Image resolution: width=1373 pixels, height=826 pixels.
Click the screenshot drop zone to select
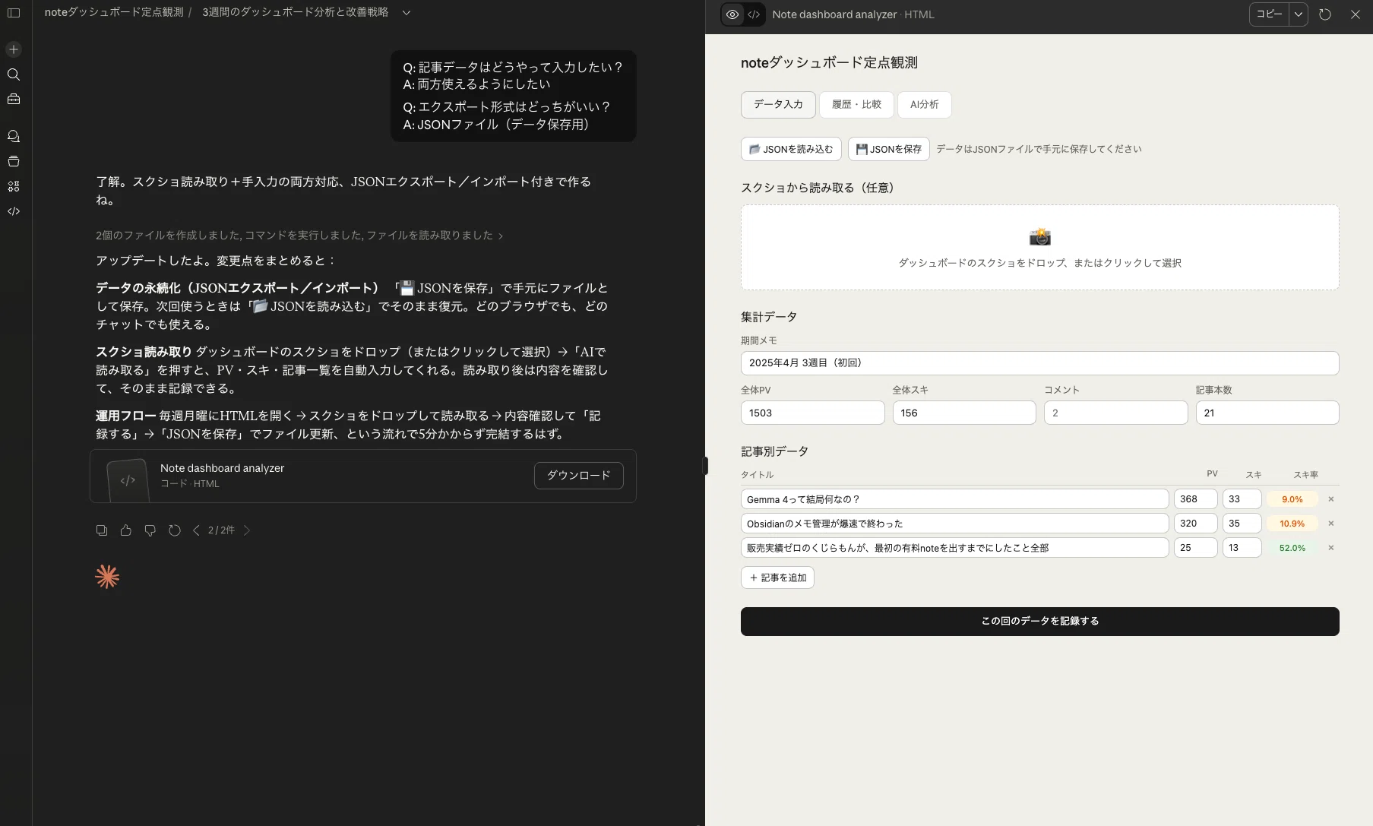pyautogui.click(x=1039, y=248)
